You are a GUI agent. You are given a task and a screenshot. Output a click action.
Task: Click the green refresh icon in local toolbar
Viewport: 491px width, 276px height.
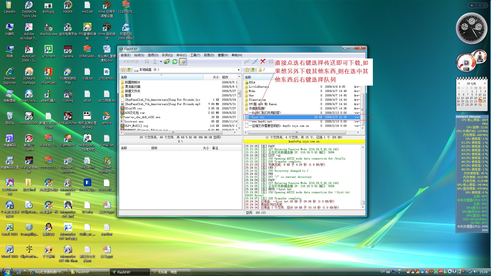coord(175,62)
